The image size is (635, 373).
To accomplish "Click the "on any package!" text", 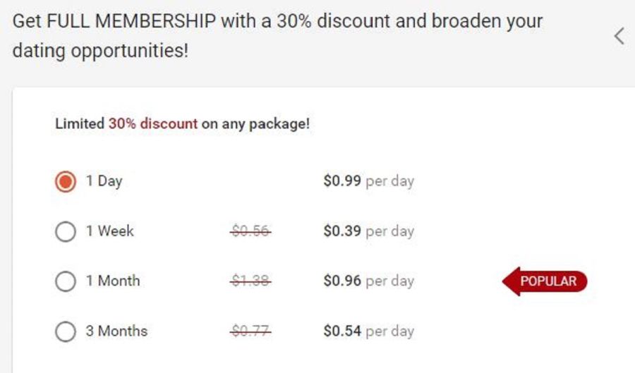I will [255, 124].
